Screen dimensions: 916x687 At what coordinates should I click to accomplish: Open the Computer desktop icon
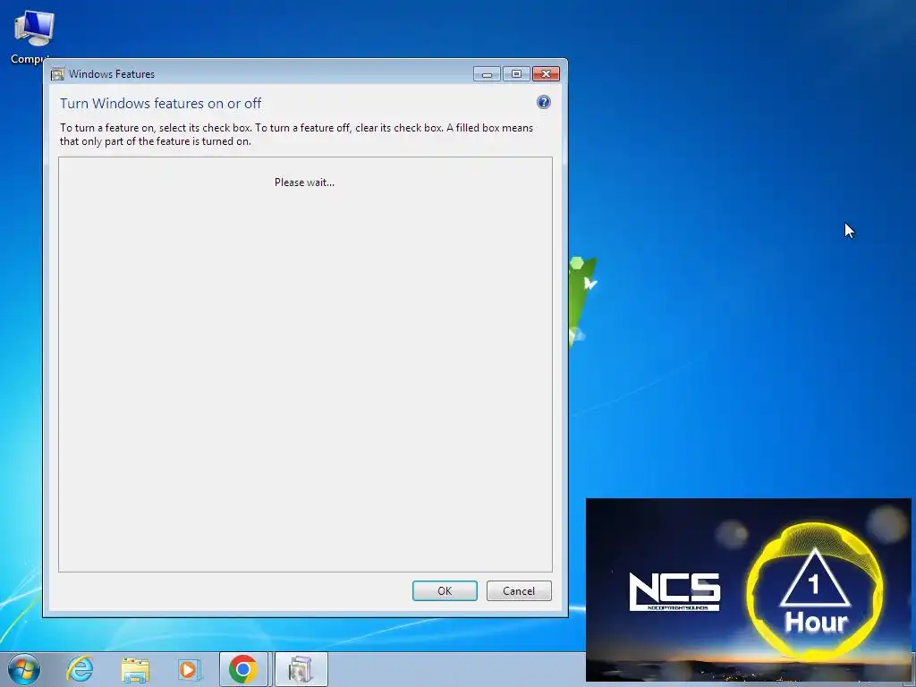[33, 36]
